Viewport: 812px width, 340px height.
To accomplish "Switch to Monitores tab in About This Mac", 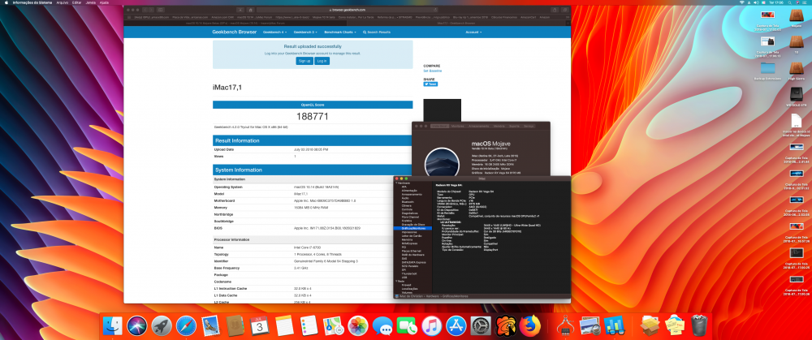I will click(x=457, y=126).
